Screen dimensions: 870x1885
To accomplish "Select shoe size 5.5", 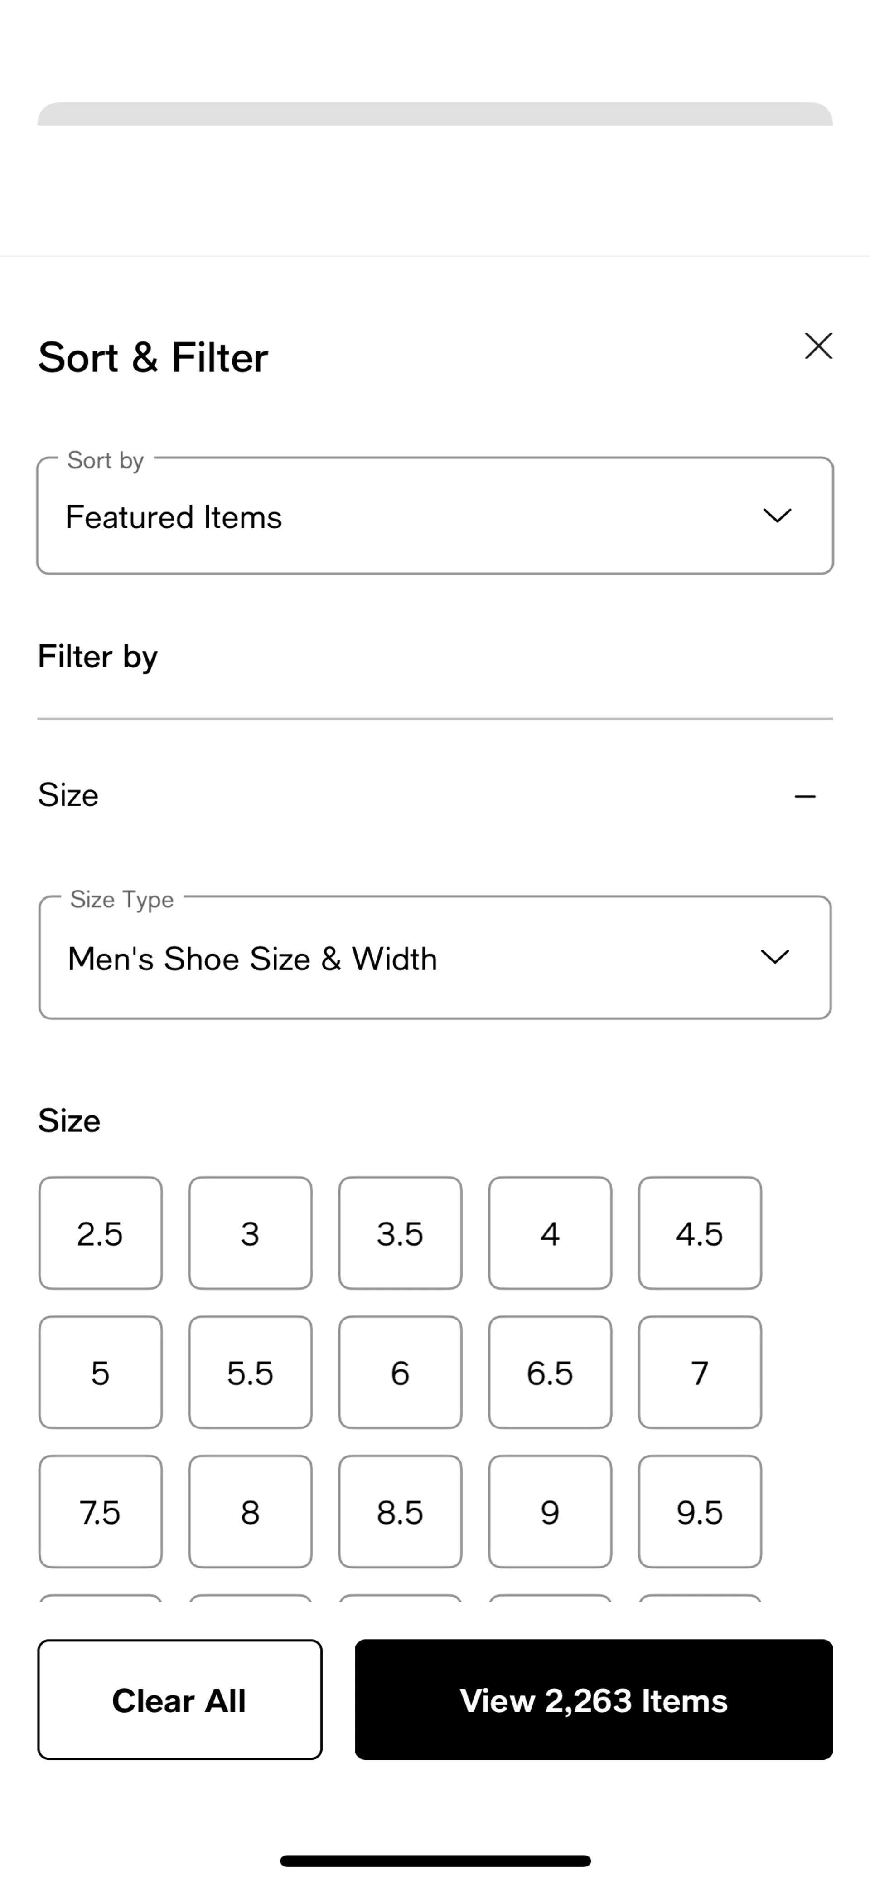I will coord(250,1373).
